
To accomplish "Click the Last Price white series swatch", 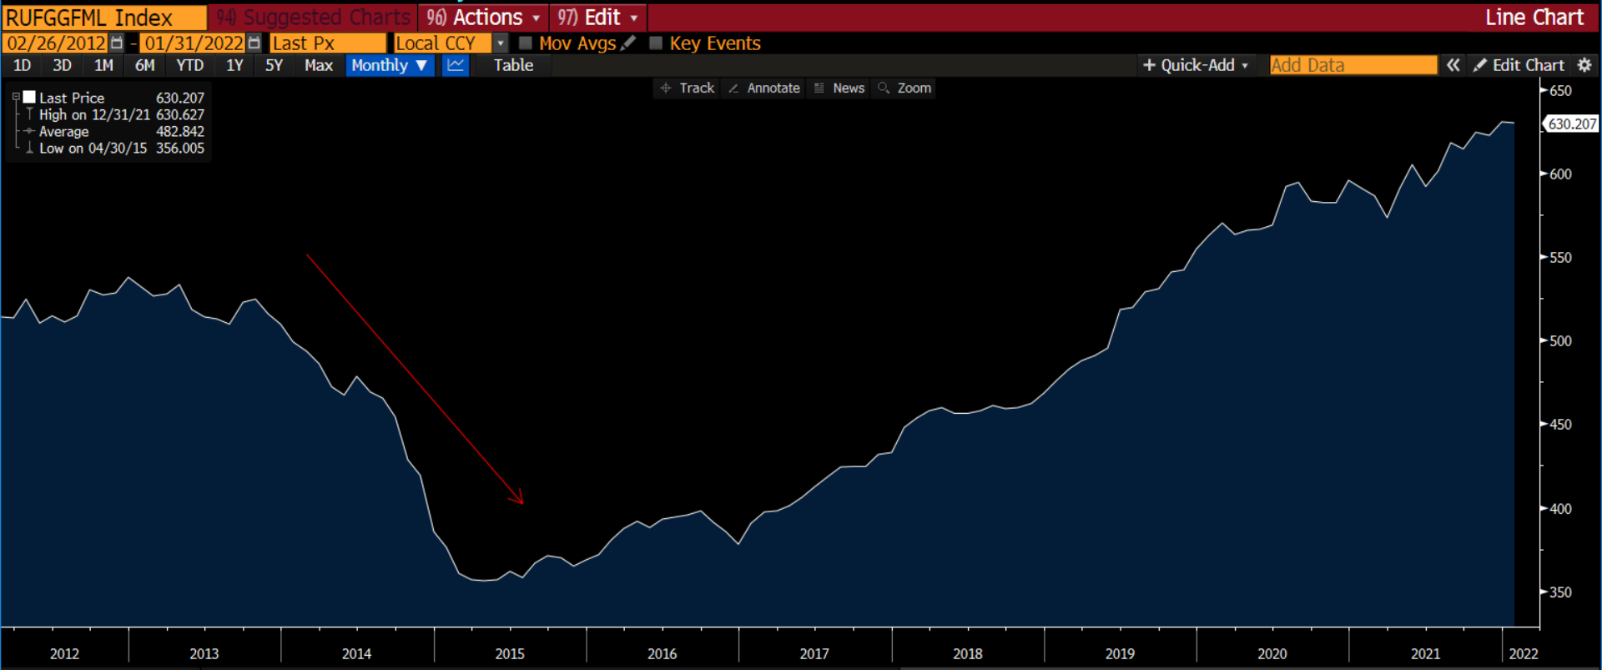I will (x=29, y=98).
